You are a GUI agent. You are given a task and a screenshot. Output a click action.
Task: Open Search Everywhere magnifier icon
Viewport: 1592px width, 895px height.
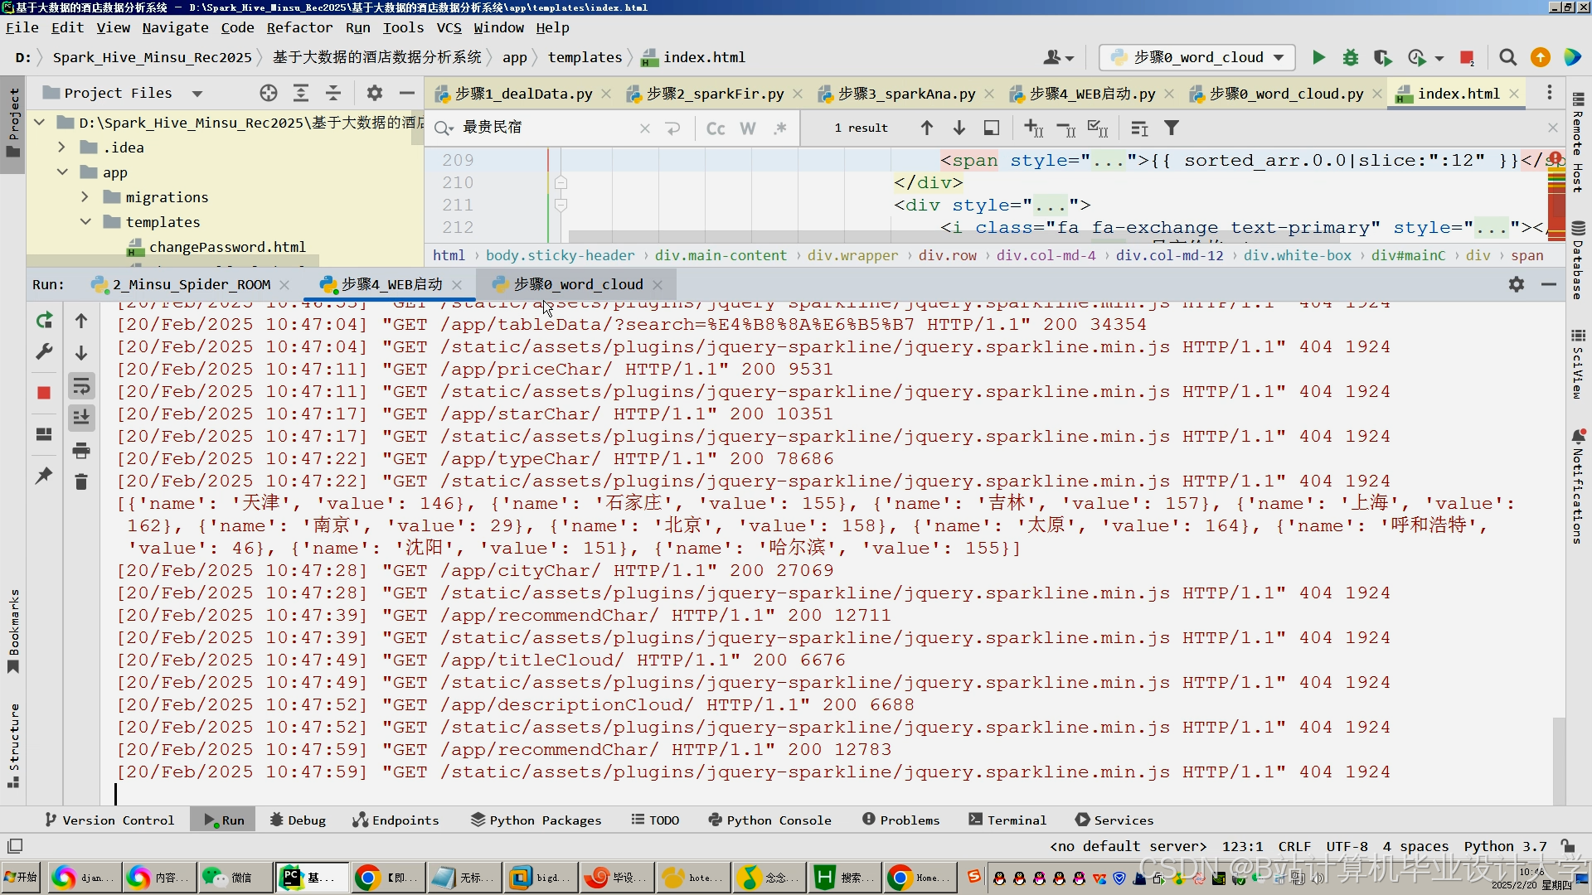coord(1508,57)
